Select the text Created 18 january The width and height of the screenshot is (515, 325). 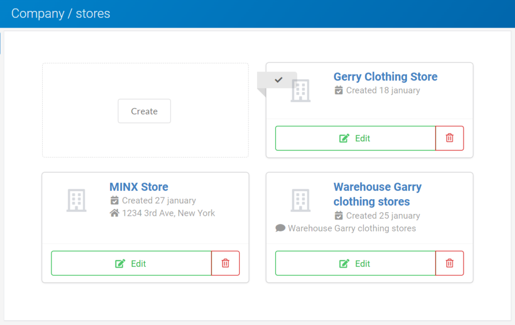click(383, 91)
